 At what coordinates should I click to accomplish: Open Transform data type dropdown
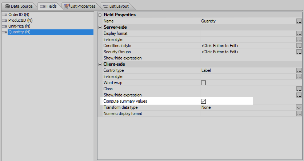click(299, 107)
